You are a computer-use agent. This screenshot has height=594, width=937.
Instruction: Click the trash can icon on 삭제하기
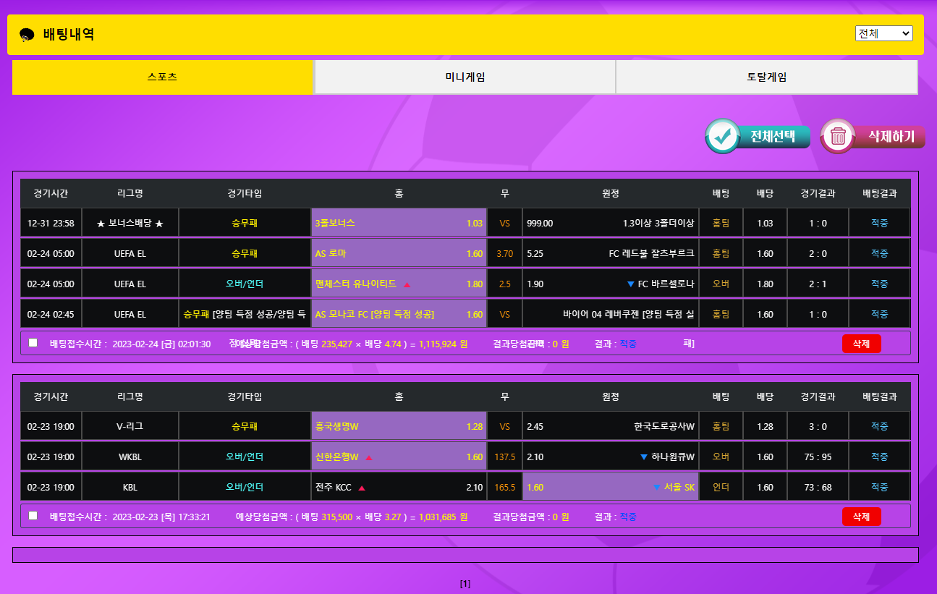coord(838,136)
